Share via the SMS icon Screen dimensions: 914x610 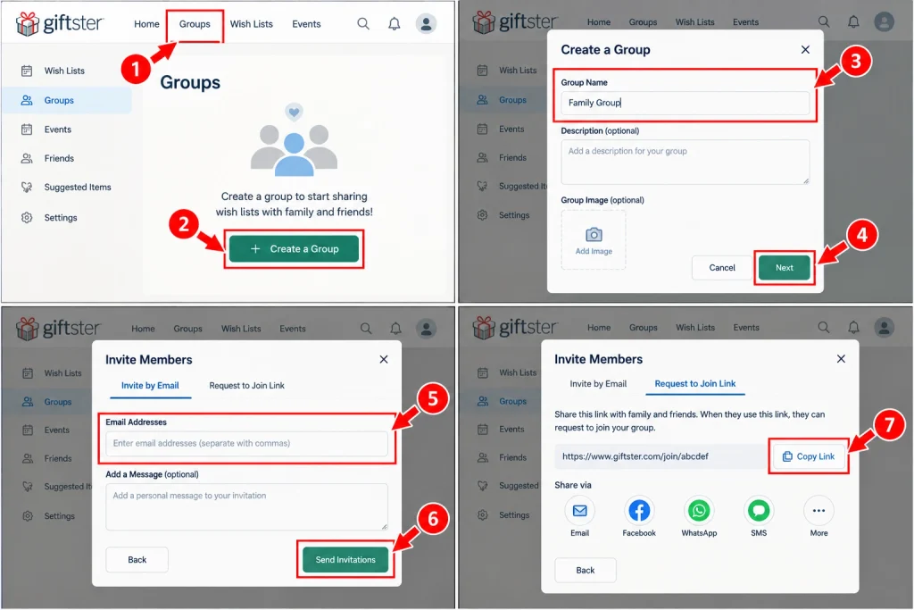[x=759, y=511]
